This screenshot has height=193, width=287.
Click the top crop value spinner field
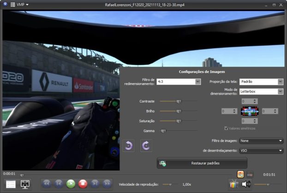249,101
